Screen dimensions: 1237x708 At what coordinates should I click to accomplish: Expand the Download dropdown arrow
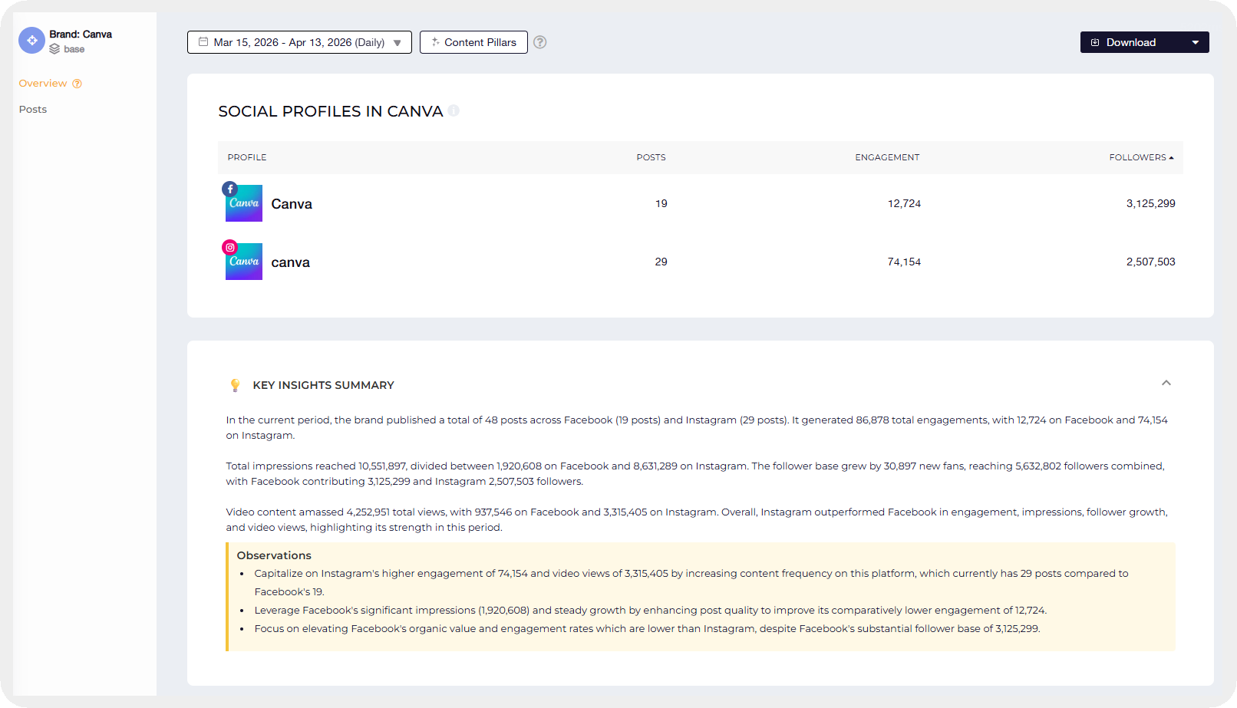[x=1196, y=42]
